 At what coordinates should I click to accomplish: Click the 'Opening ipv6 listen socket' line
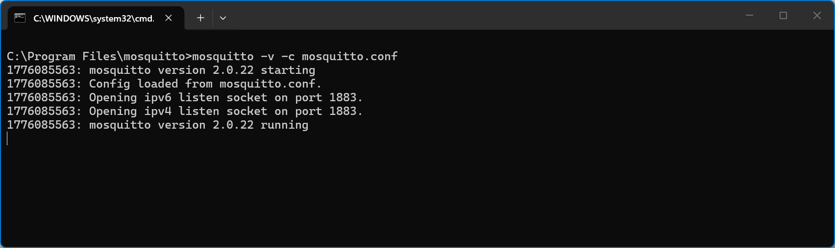click(x=185, y=97)
